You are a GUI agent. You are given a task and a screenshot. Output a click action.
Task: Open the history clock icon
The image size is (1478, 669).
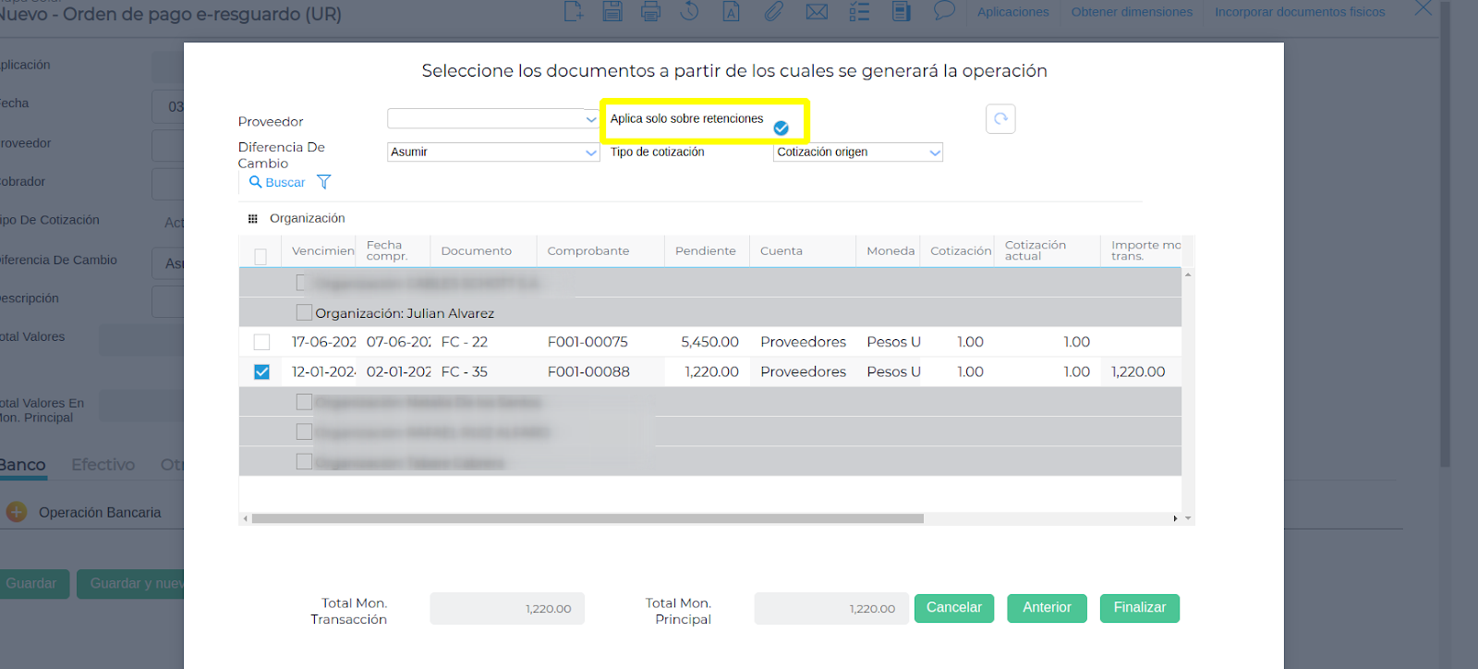coord(690,11)
